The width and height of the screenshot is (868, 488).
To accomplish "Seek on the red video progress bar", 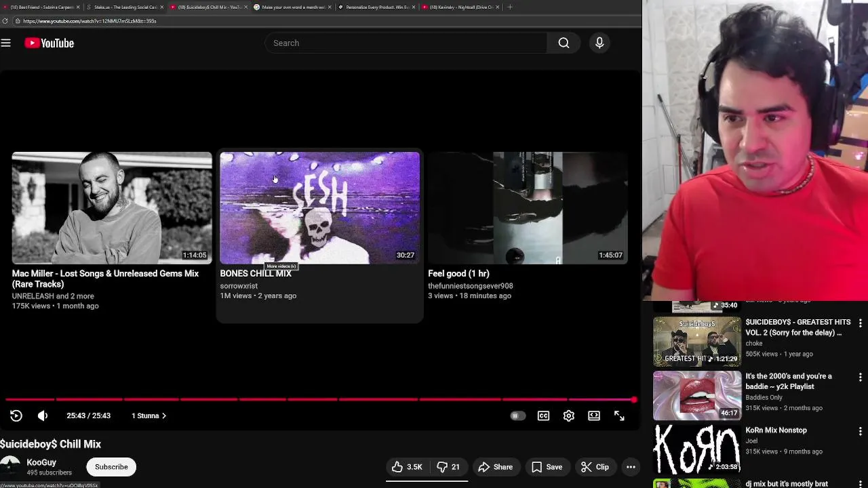I will point(319,399).
